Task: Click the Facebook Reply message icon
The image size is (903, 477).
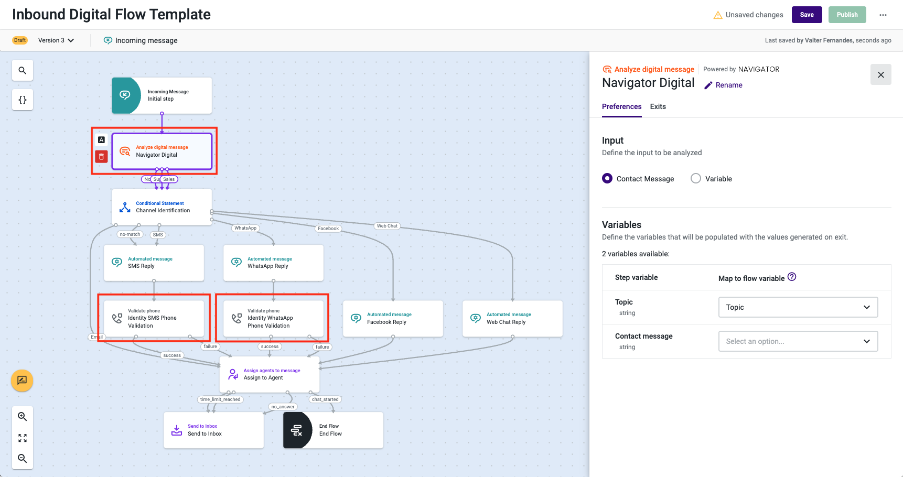Action: (356, 318)
